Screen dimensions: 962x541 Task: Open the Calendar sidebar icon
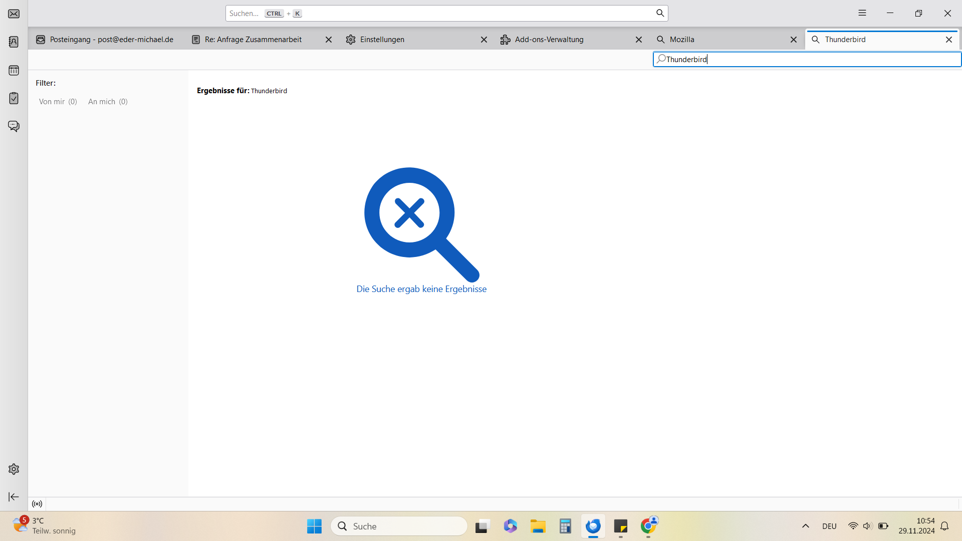coord(14,70)
